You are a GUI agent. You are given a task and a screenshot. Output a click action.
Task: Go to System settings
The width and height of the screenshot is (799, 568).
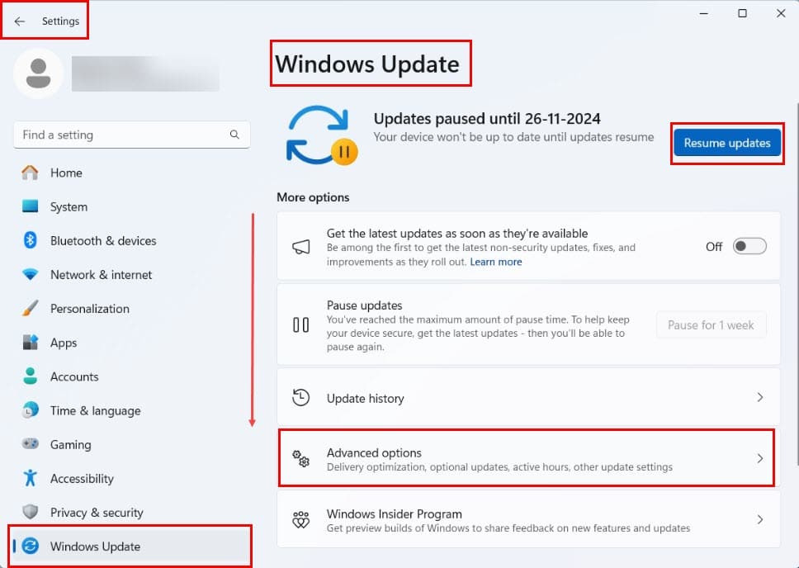click(x=131, y=206)
